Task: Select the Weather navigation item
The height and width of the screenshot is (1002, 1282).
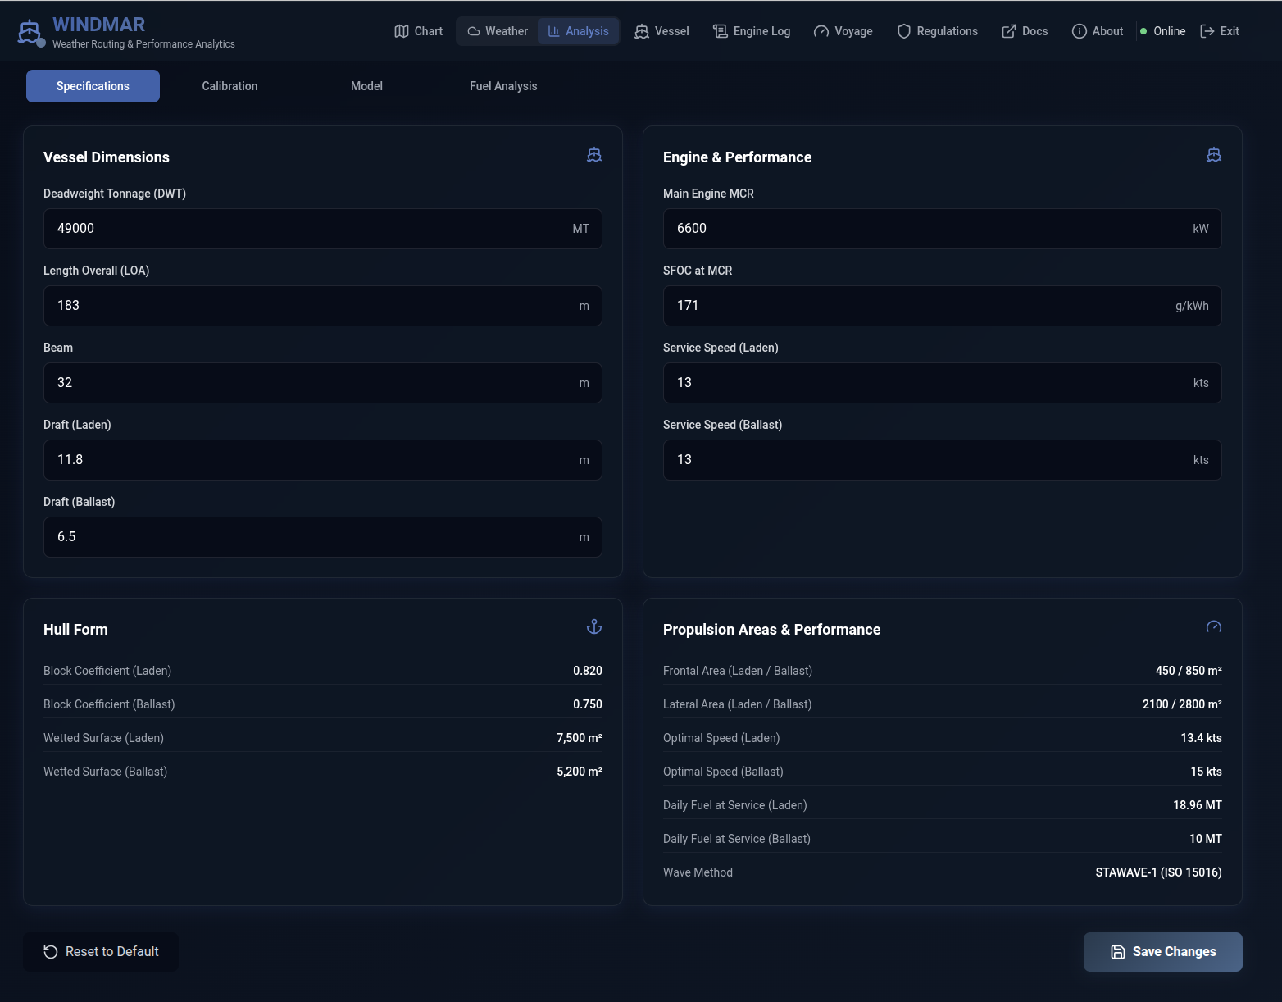Action: tap(498, 31)
